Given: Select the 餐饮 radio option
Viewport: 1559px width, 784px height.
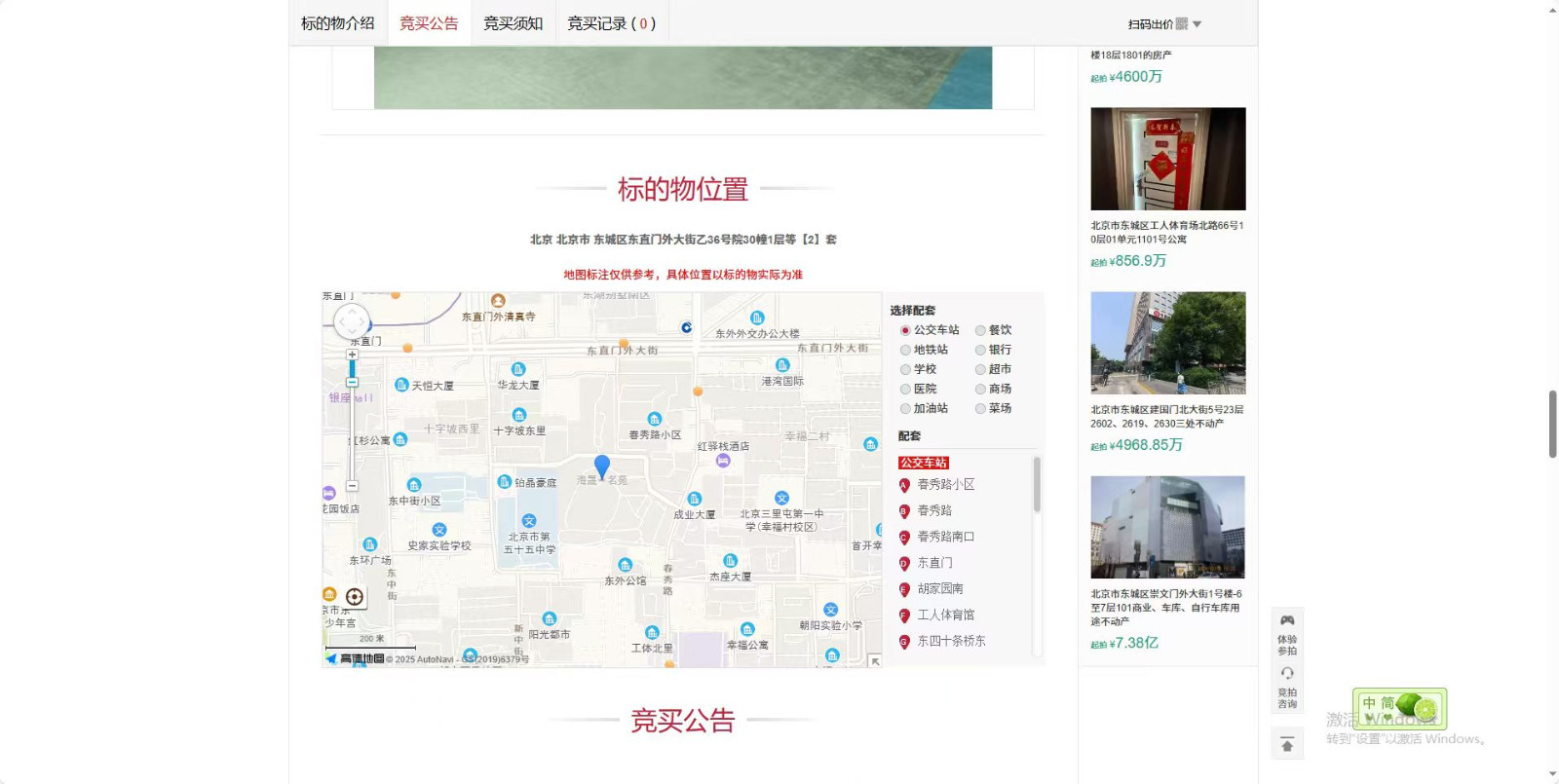Looking at the screenshot, I should tap(980, 330).
